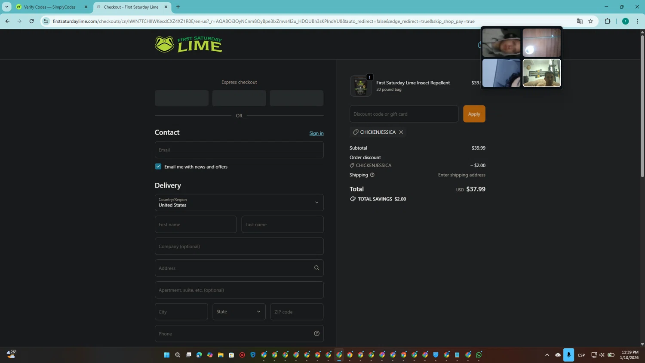Click the Apply discount button
Viewport: 645px width, 363px height.
(x=474, y=114)
